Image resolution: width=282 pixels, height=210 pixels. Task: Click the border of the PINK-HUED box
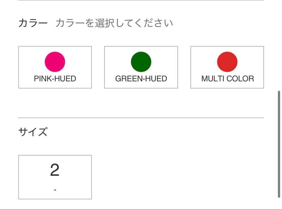(x=18, y=67)
